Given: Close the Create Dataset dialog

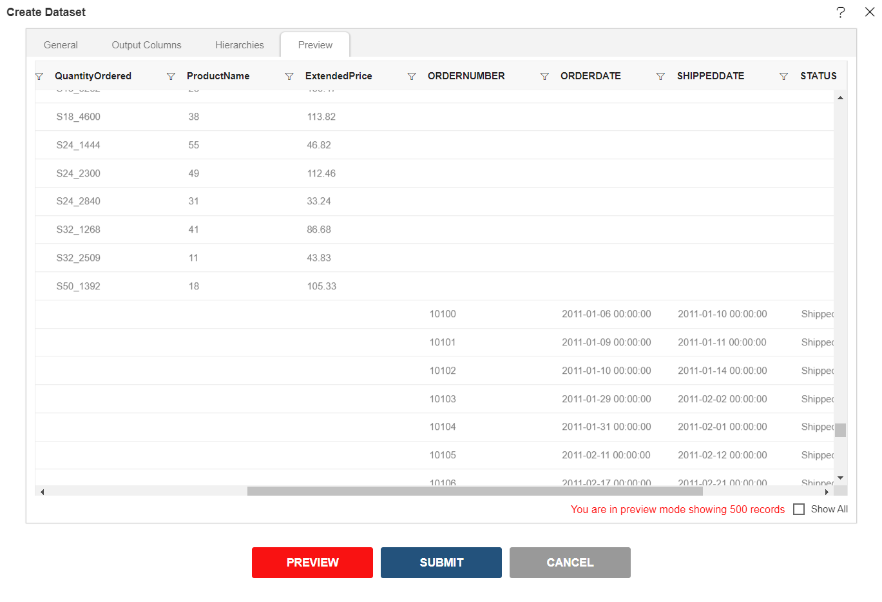Looking at the screenshot, I should [x=870, y=12].
